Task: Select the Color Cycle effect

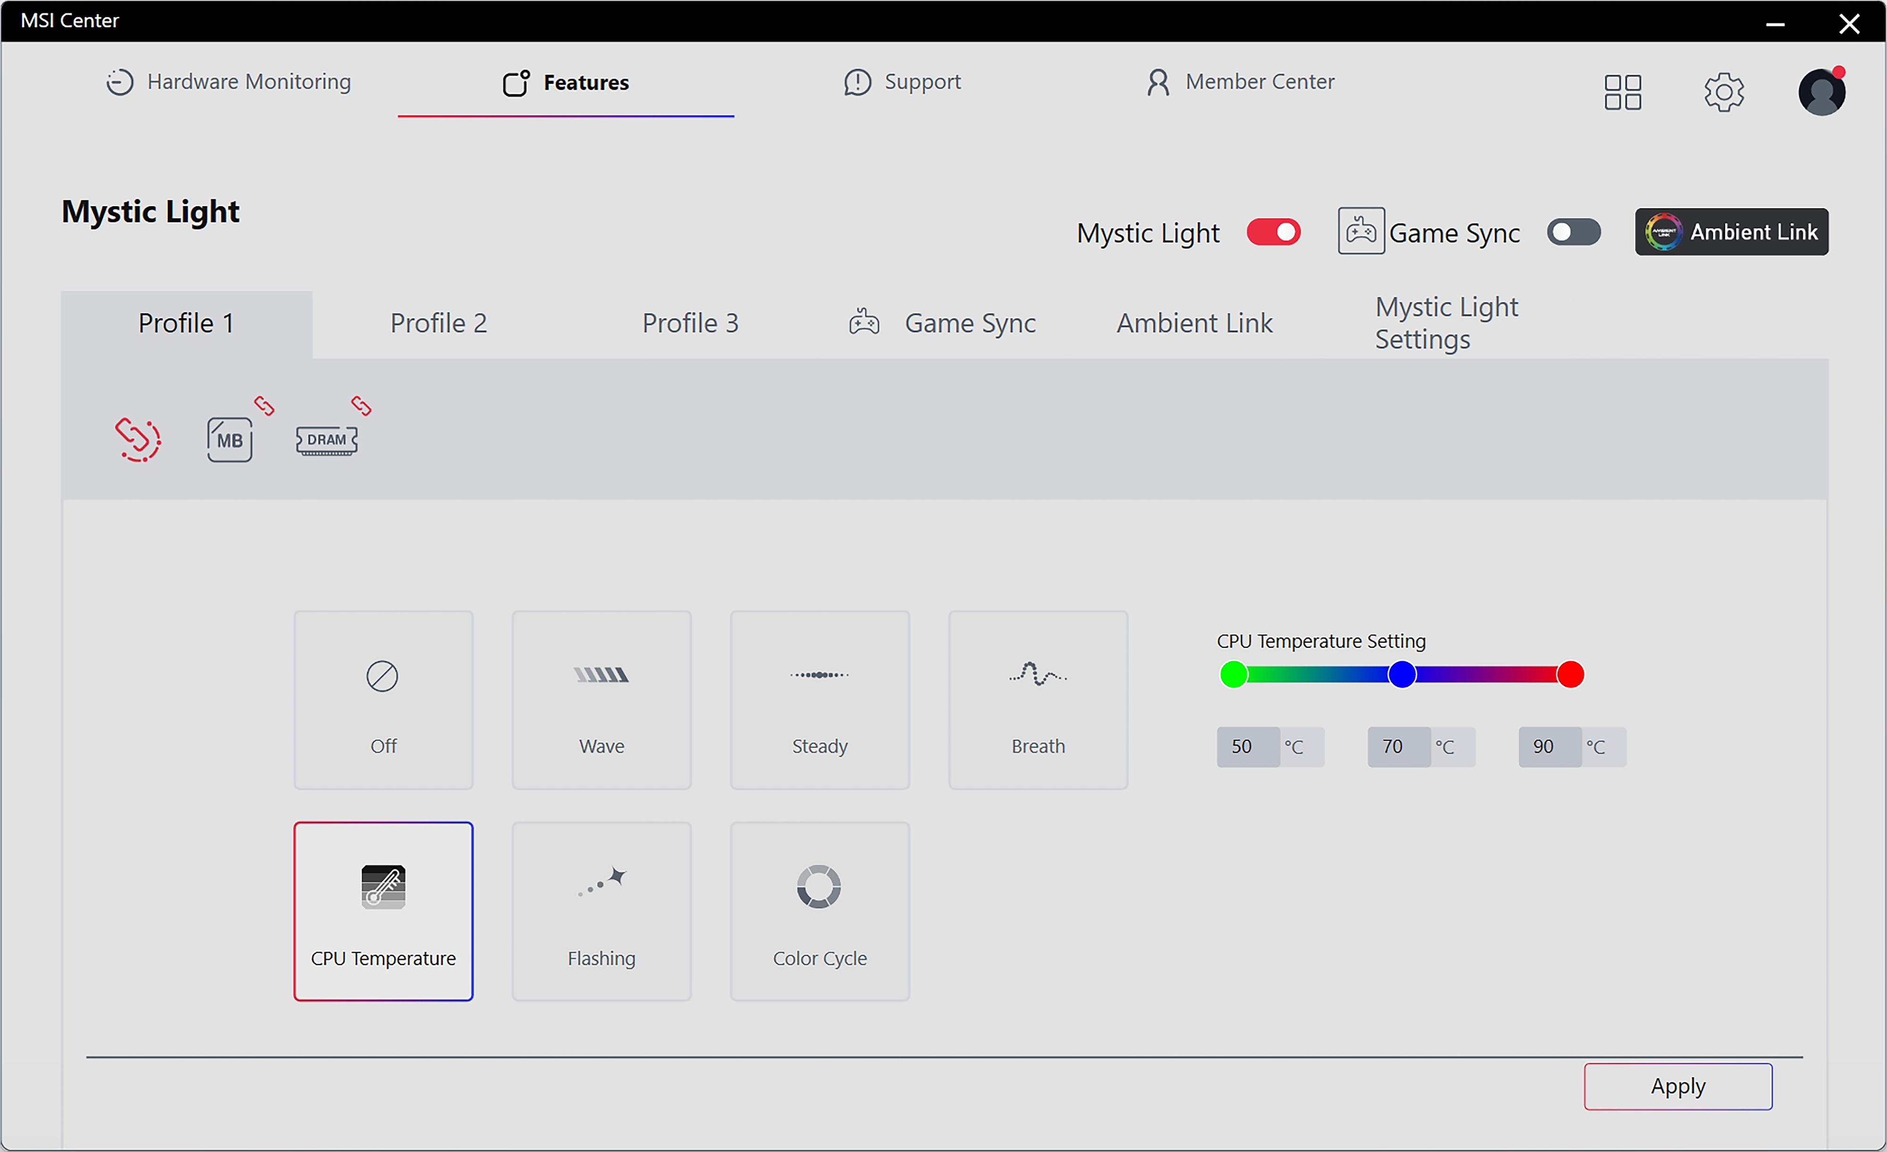Action: click(x=819, y=911)
